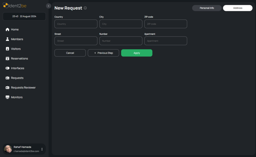
Task: Click the Visitors badge icon
Action: click(x=7, y=49)
